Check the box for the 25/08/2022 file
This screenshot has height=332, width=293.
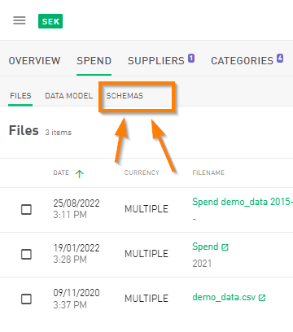click(x=26, y=209)
